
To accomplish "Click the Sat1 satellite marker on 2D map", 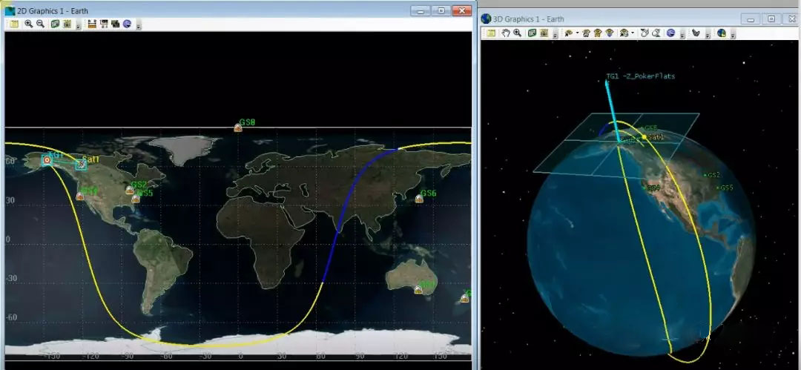I will point(82,164).
